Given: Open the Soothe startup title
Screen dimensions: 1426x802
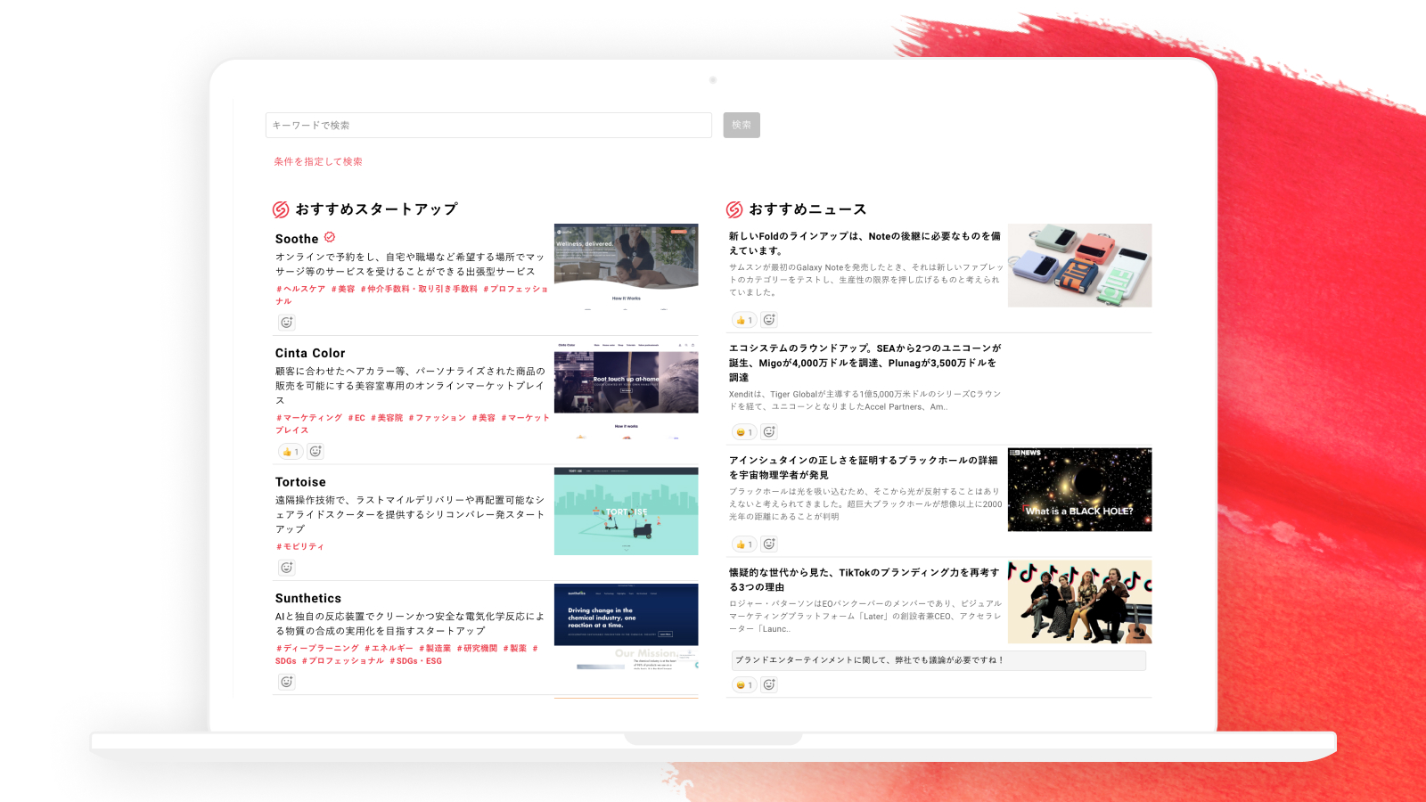Looking at the screenshot, I should tap(297, 239).
